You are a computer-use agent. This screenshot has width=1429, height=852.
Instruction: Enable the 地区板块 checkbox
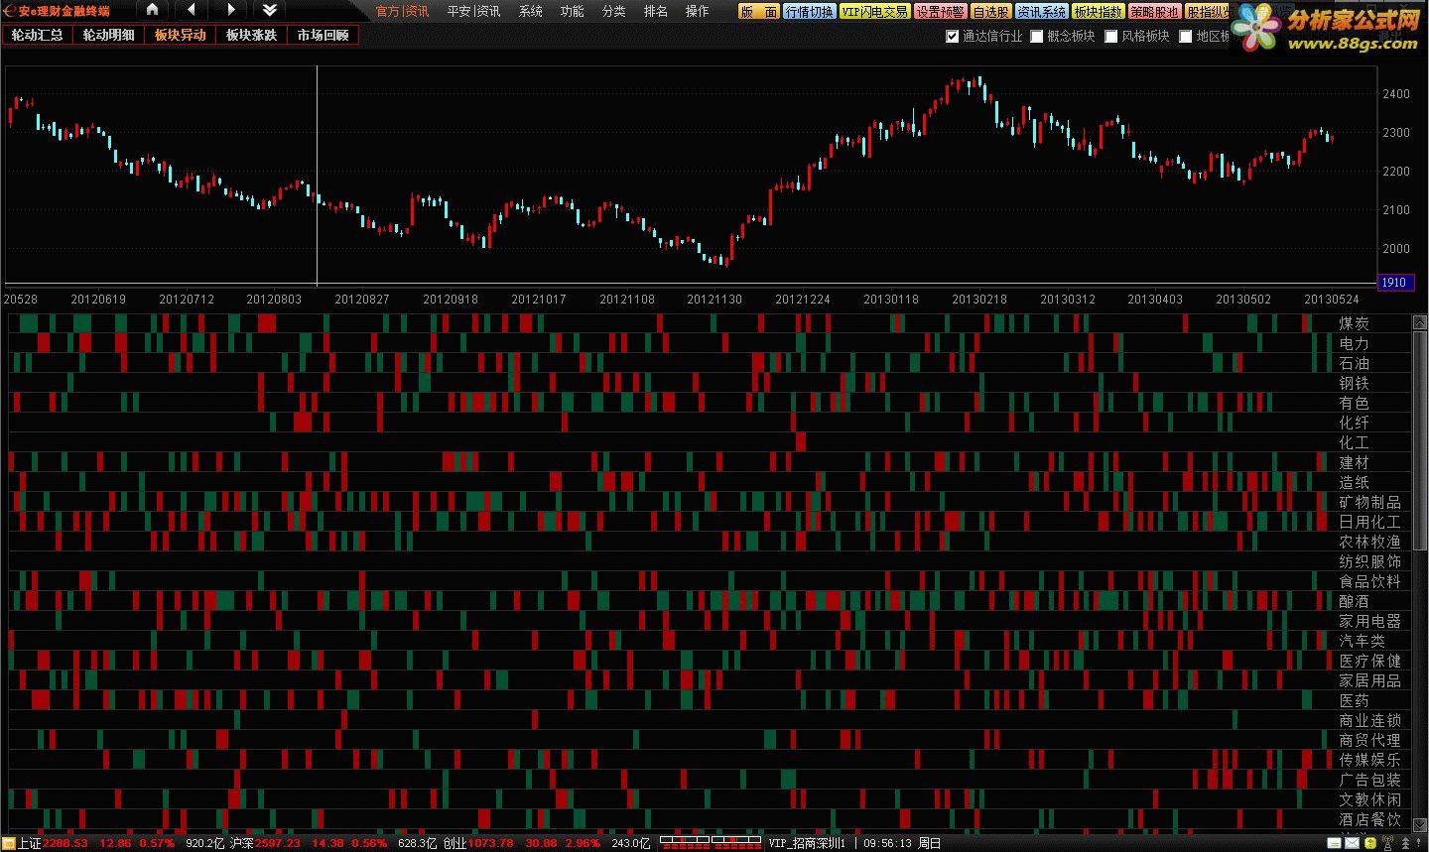1186,37
